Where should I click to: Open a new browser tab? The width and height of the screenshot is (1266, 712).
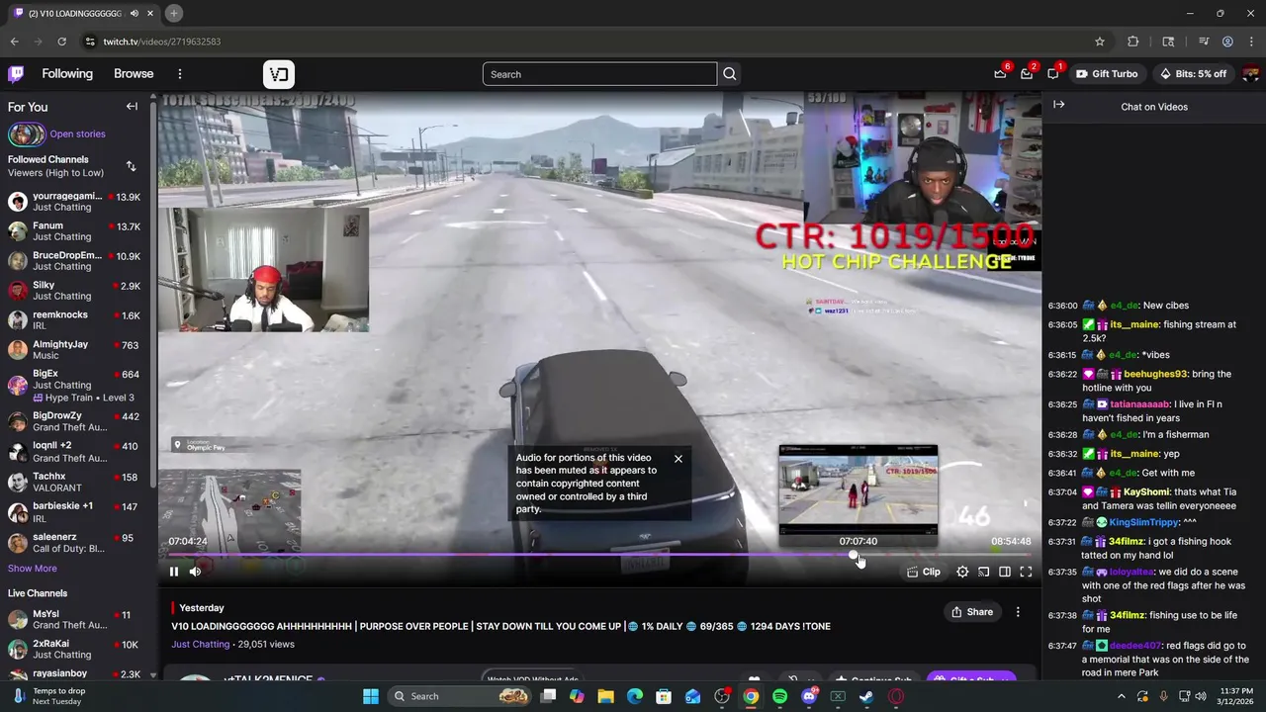[x=173, y=13]
